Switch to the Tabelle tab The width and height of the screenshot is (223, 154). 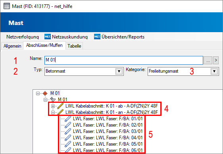click(74, 46)
